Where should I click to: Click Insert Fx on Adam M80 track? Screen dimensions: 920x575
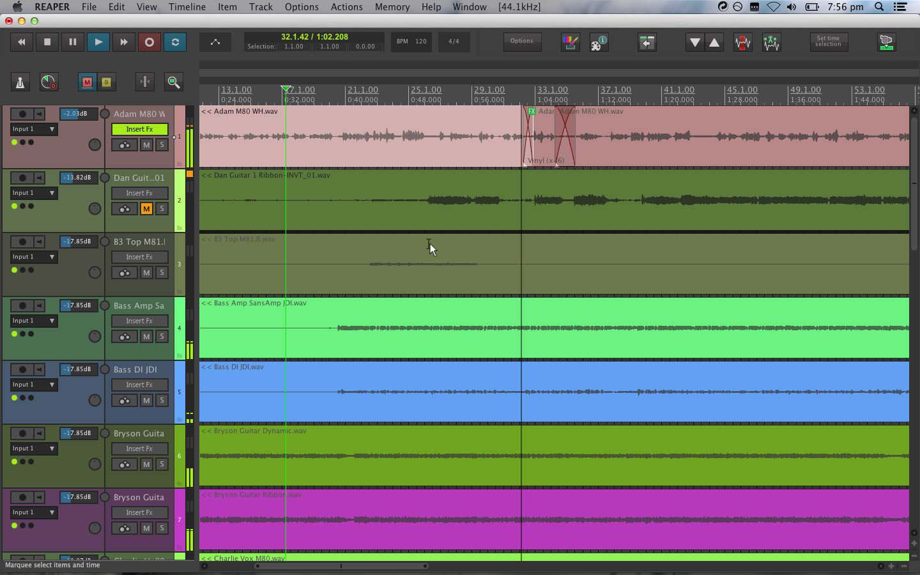(x=139, y=129)
